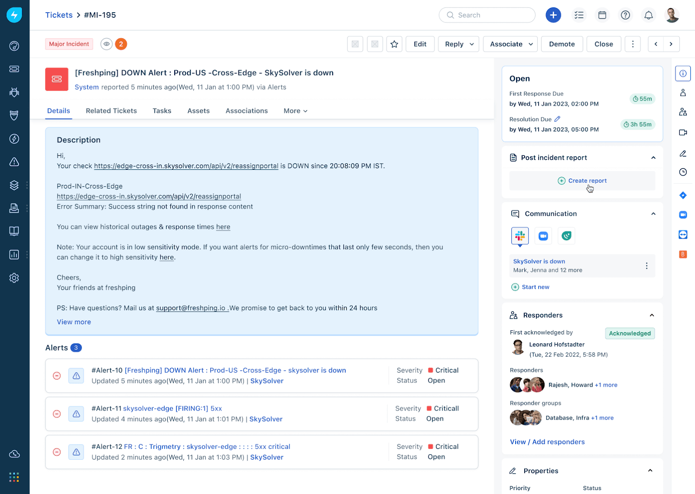Switch to the Associations tab

[x=247, y=111]
